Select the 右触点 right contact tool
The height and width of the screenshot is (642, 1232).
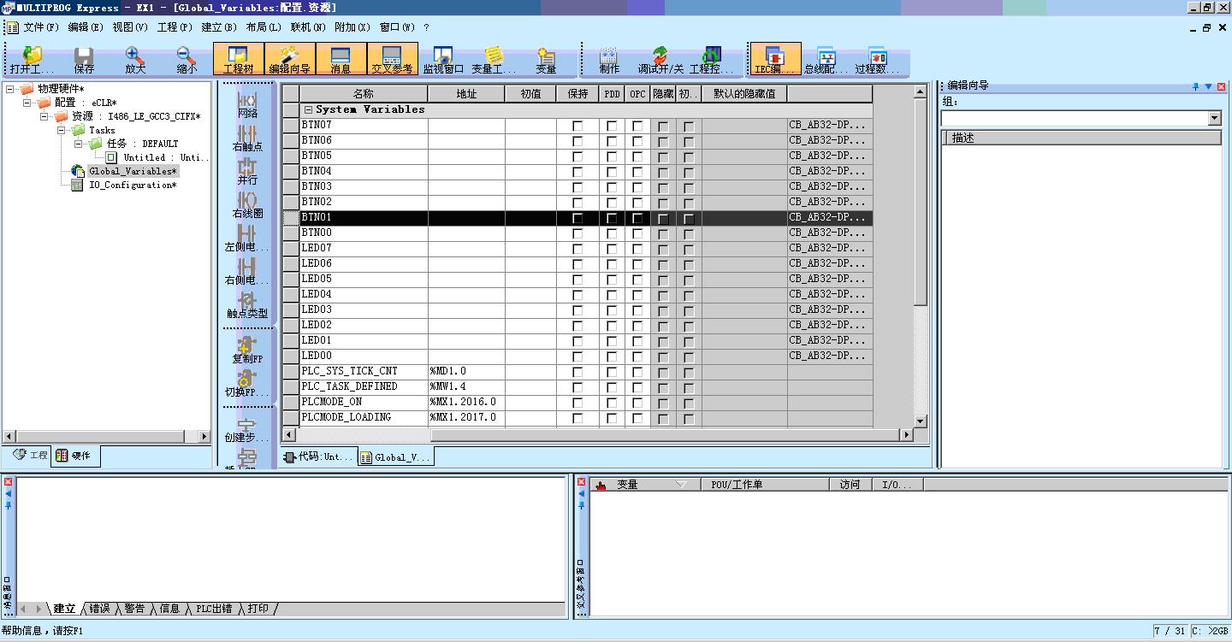247,137
